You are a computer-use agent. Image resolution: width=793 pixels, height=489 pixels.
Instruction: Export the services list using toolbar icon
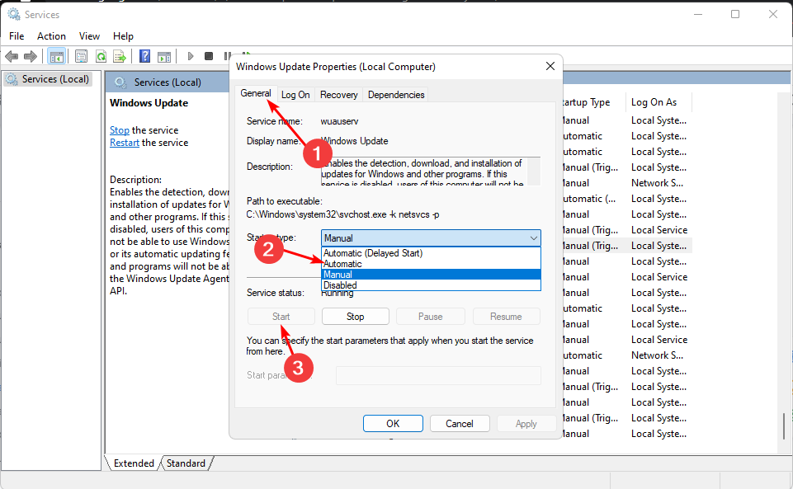[x=120, y=56]
